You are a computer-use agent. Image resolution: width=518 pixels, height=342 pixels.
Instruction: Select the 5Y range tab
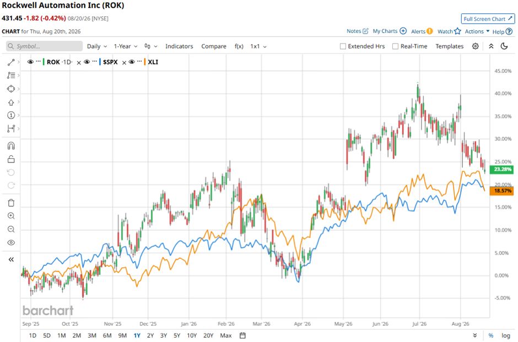(177, 335)
